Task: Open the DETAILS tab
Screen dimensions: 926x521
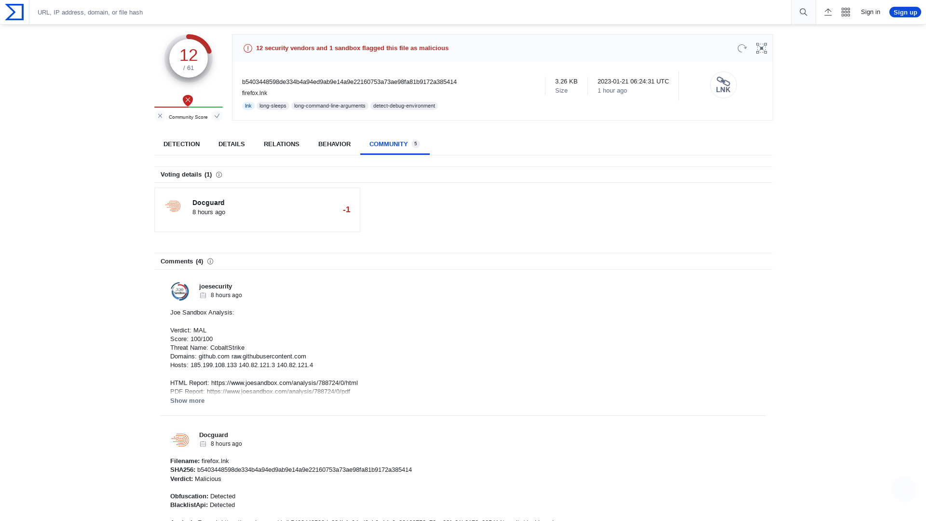Action: click(231, 144)
